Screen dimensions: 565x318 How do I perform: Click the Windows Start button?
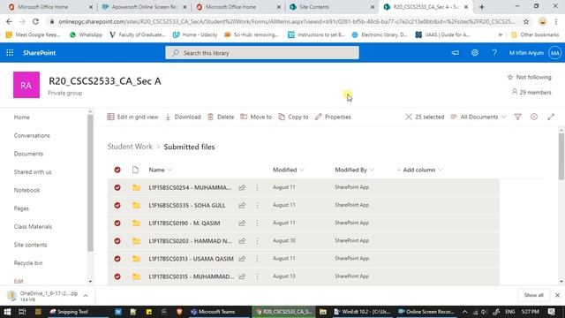pyautogui.click(x=7, y=312)
